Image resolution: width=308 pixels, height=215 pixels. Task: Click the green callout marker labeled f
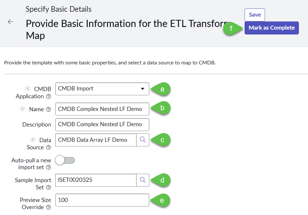click(x=232, y=28)
